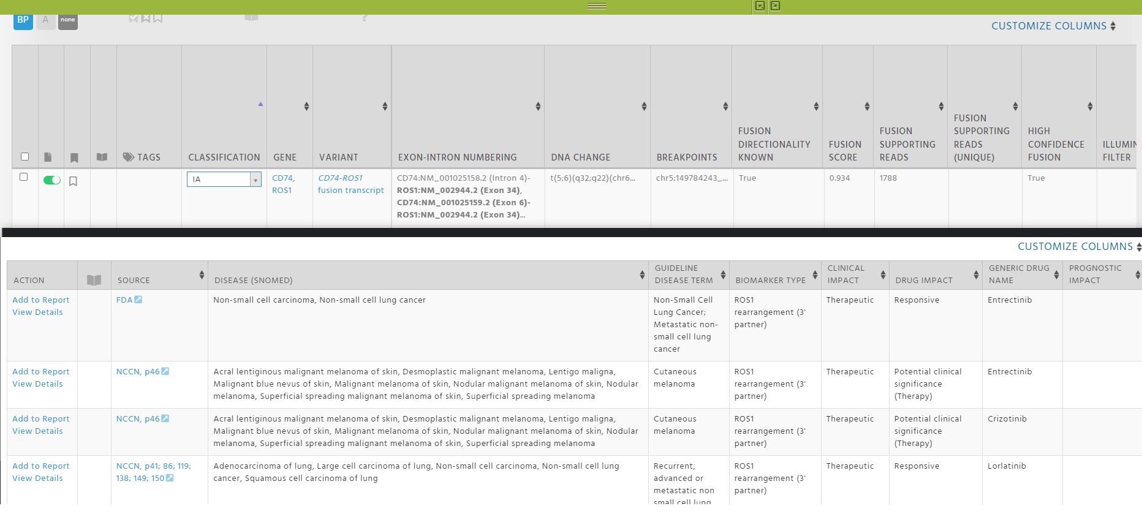Viewport: 1142px width, 522px height.
Task: Expand the lower Customize Columns menu
Action: pyautogui.click(x=1079, y=246)
